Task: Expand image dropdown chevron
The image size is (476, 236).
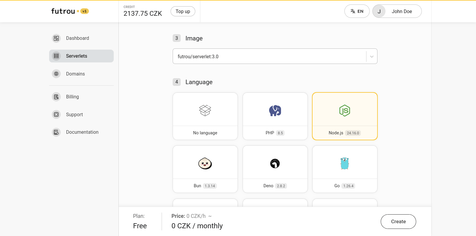Action: [372, 56]
